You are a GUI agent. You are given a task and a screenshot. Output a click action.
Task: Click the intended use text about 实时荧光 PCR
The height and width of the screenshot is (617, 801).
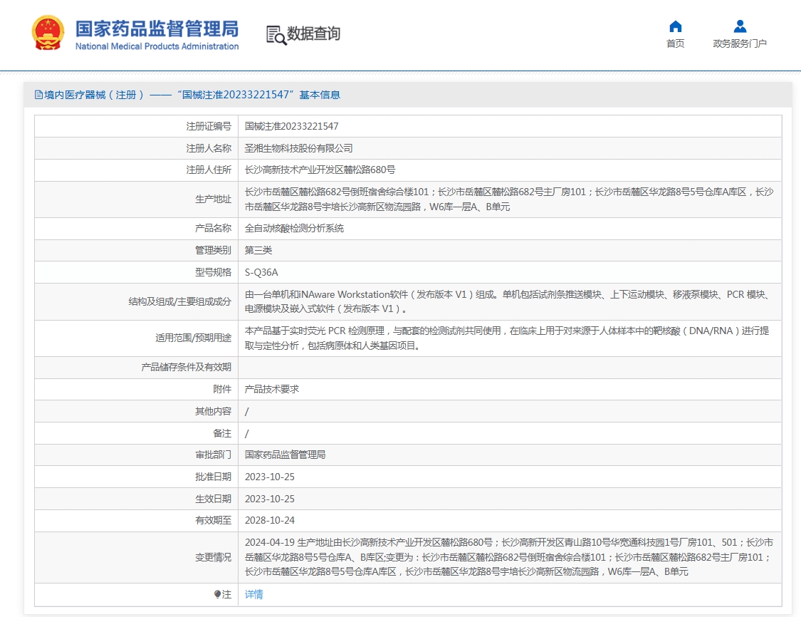coord(507,338)
